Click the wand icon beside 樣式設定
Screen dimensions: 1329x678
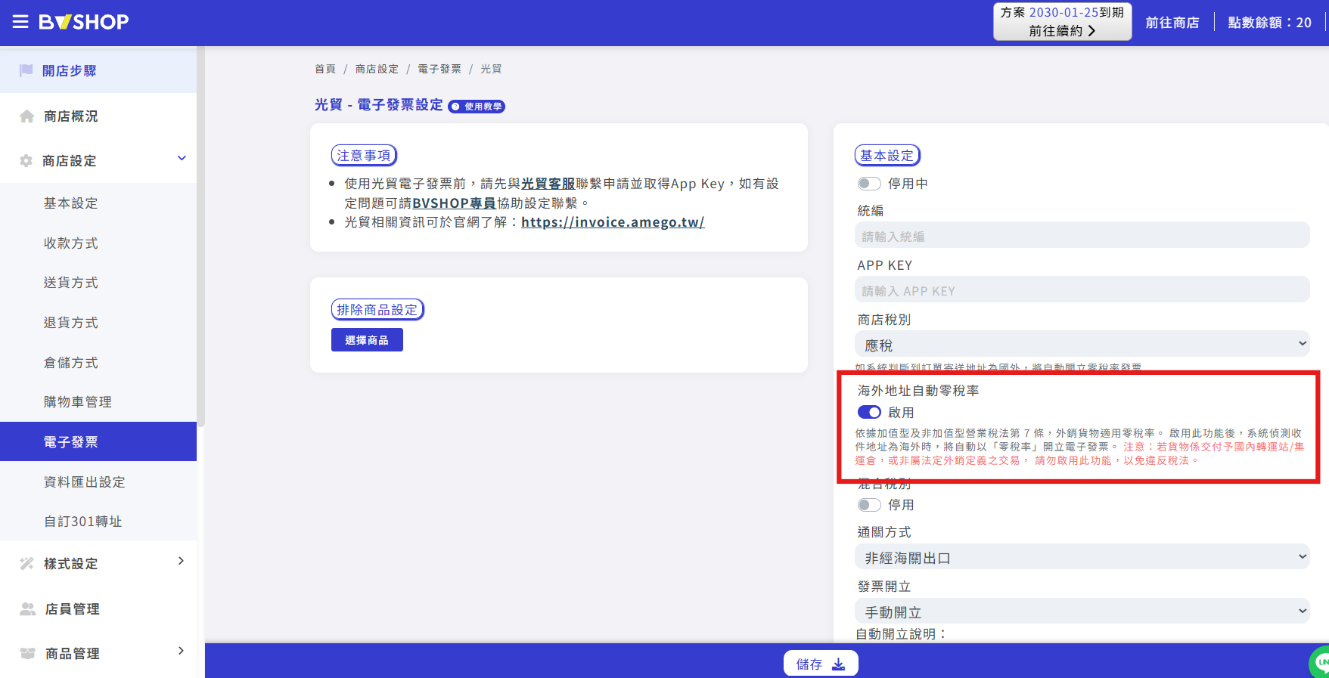coord(27,563)
